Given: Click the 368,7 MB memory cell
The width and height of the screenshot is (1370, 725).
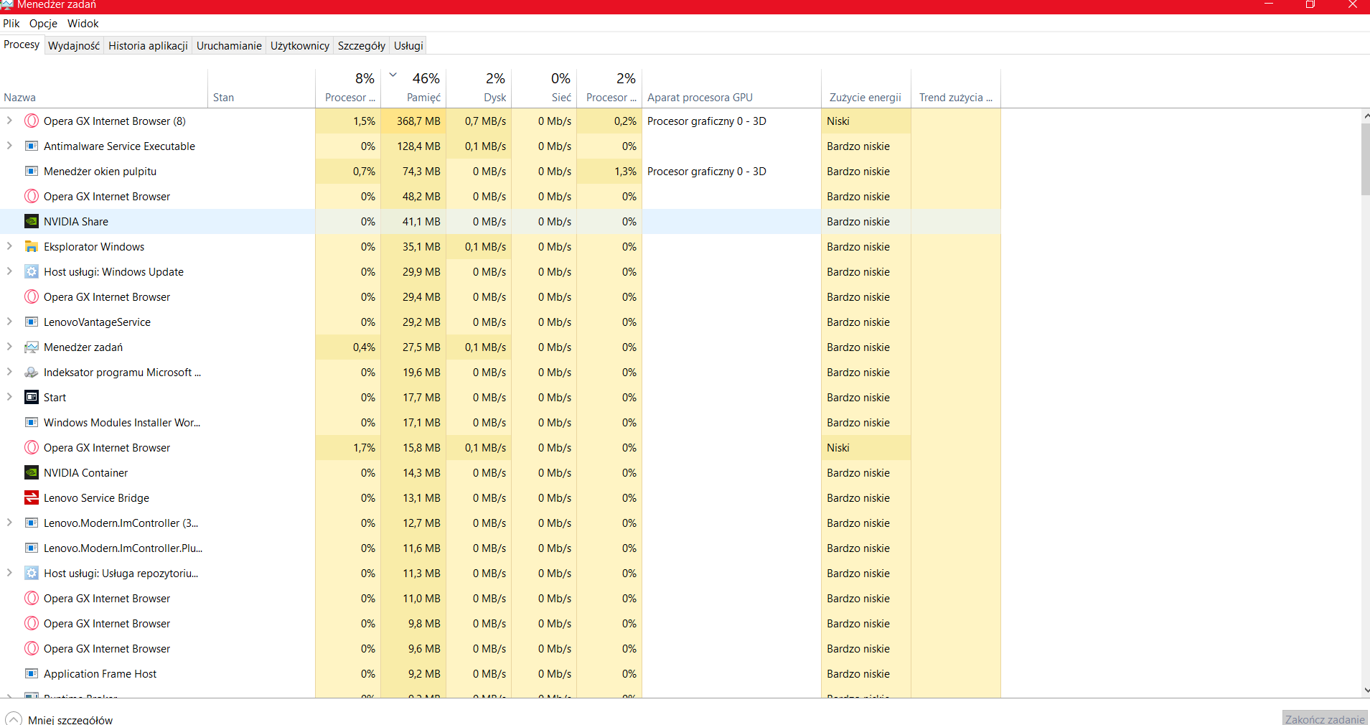Looking at the screenshot, I should (413, 121).
